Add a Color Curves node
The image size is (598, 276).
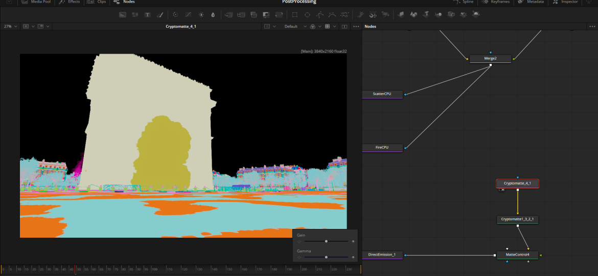188,14
